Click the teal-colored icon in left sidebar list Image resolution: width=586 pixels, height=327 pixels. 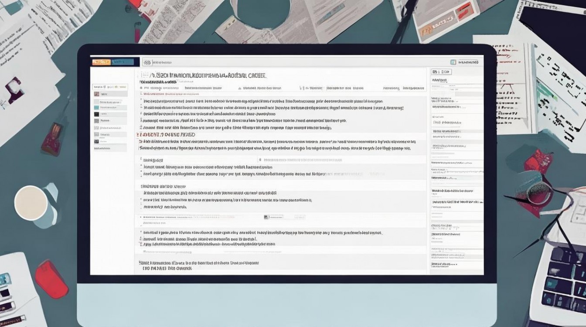point(97,107)
